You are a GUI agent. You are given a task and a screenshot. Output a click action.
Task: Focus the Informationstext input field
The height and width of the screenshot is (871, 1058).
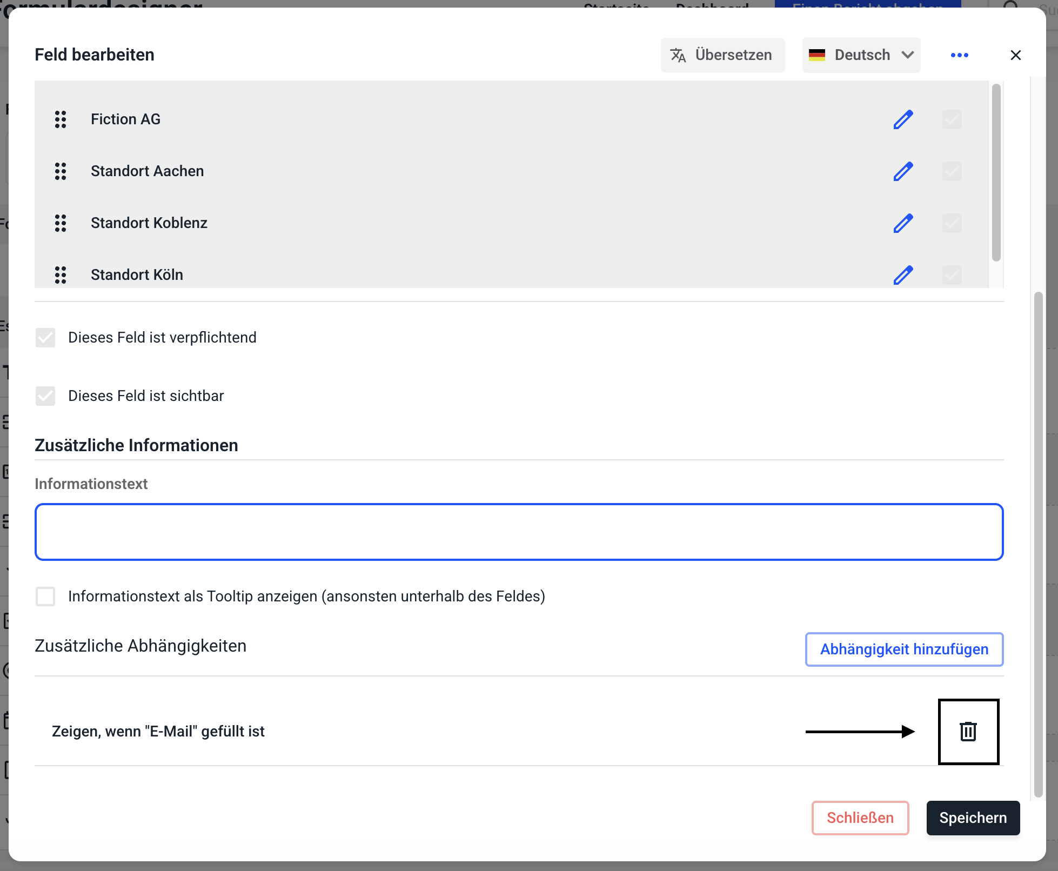519,532
